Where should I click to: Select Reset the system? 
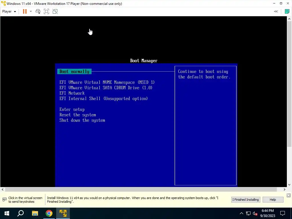coord(78,115)
